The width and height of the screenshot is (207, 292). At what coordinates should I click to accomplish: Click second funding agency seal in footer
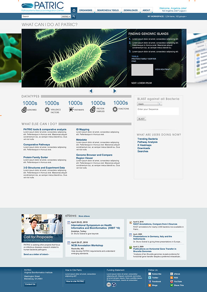coord(114,285)
